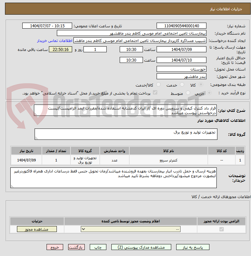
Task: Click the واحد شمارش column header
Action: coord(114,151)
